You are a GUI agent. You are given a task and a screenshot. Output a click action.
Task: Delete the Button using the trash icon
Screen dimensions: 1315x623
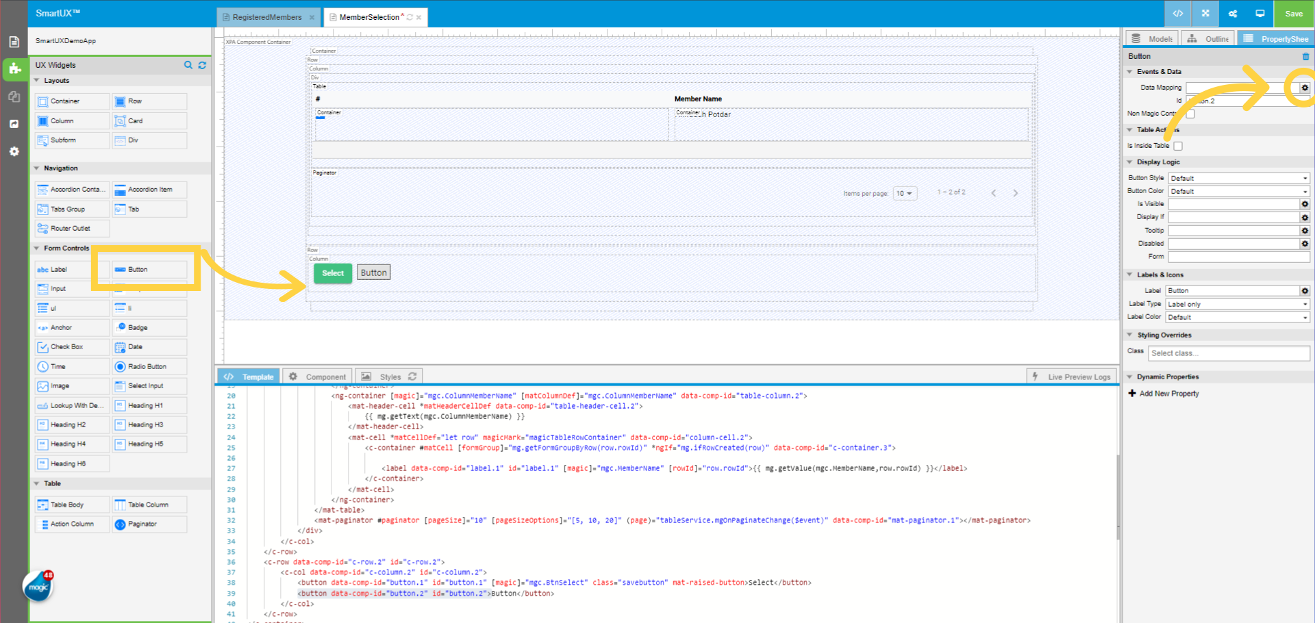click(x=1305, y=56)
